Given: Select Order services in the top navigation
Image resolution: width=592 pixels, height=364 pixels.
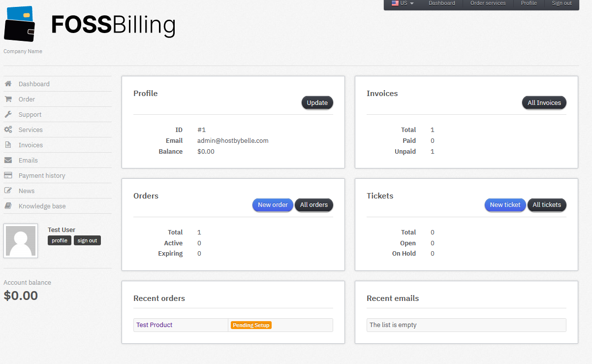Looking at the screenshot, I should point(488,3).
